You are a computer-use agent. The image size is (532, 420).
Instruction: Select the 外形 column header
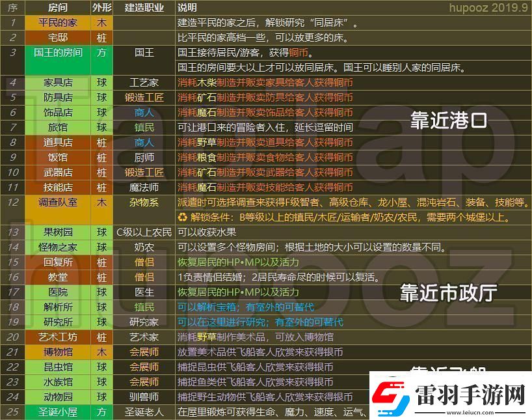click(x=101, y=8)
